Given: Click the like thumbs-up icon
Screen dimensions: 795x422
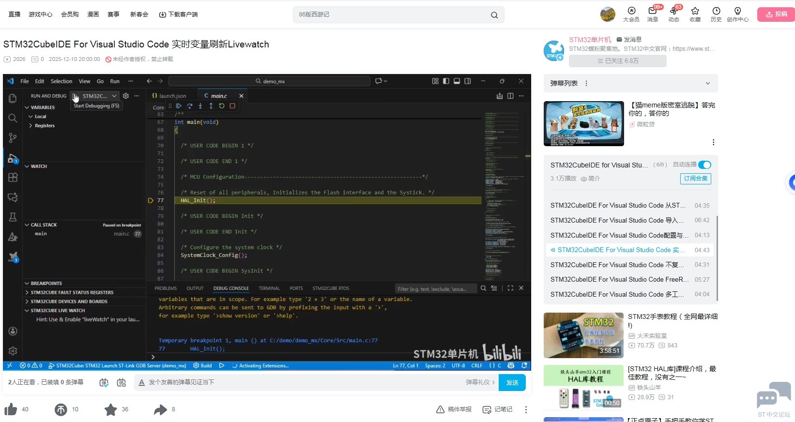Looking at the screenshot, I should pos(11,409).
